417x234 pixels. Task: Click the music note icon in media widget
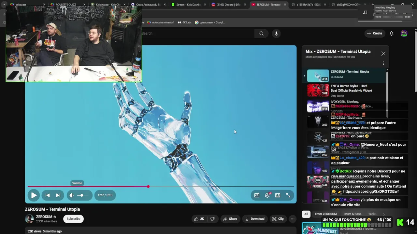(365, 12)
